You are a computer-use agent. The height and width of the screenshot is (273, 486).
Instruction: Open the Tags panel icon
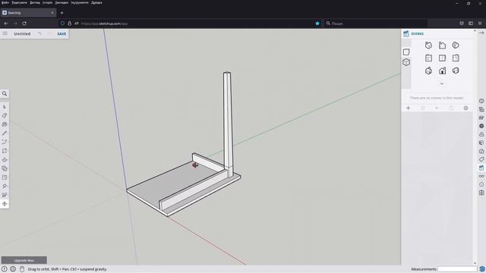click(481, 159)
